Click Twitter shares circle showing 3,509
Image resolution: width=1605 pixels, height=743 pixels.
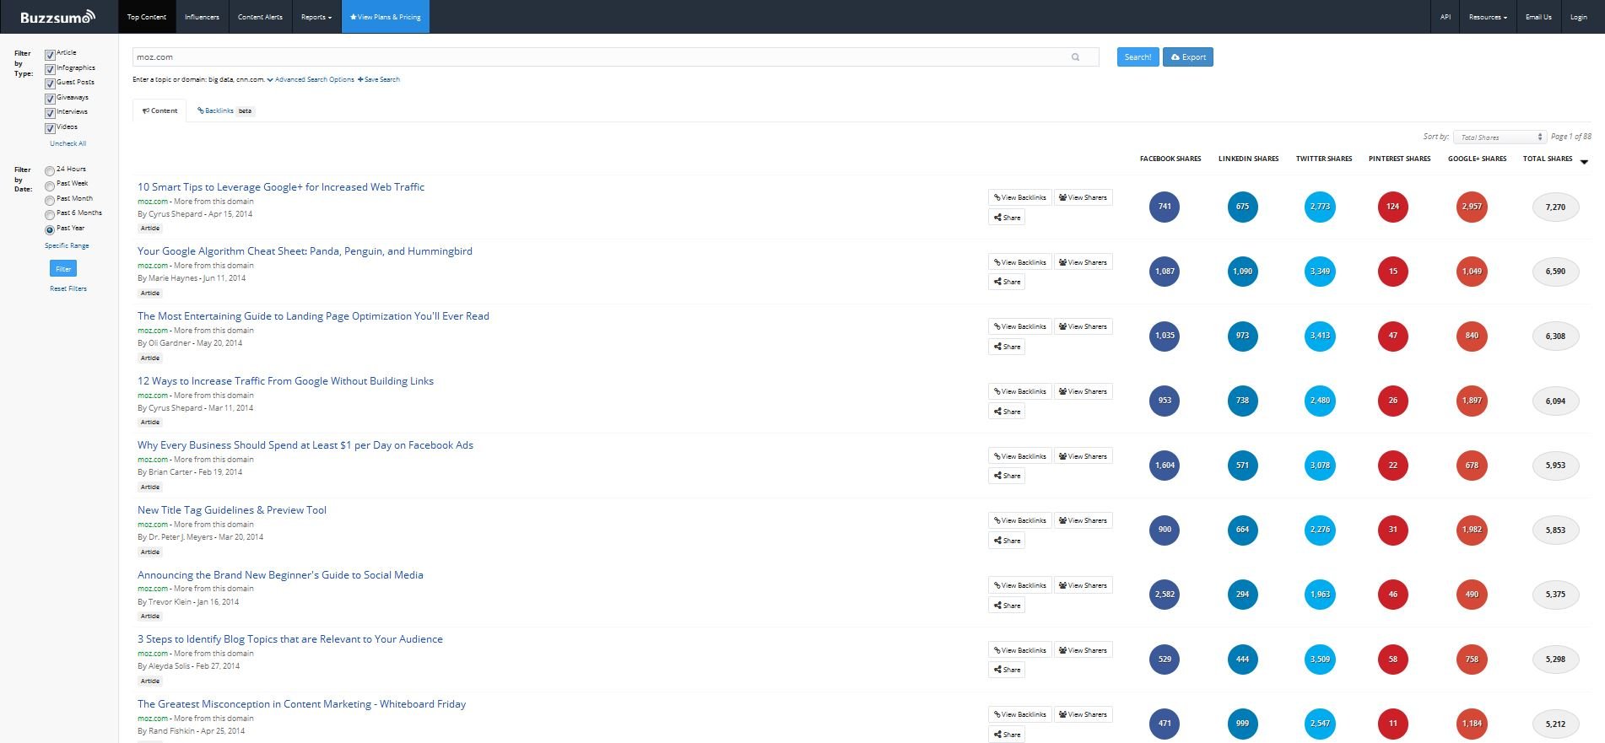[1321, 660]
